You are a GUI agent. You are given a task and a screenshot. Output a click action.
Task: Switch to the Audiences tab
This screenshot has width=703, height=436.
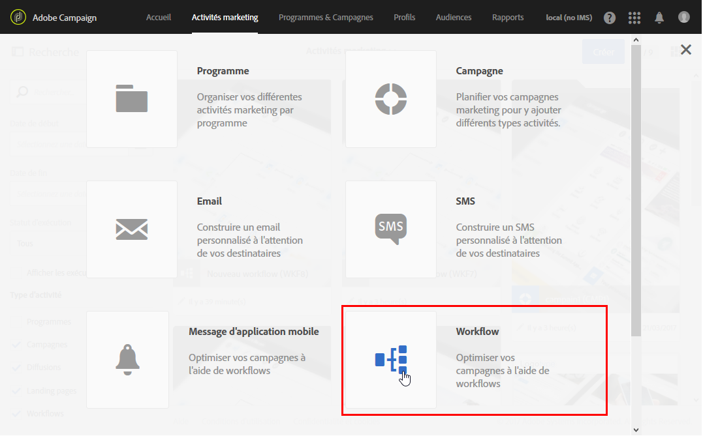[x=453, y=17]
